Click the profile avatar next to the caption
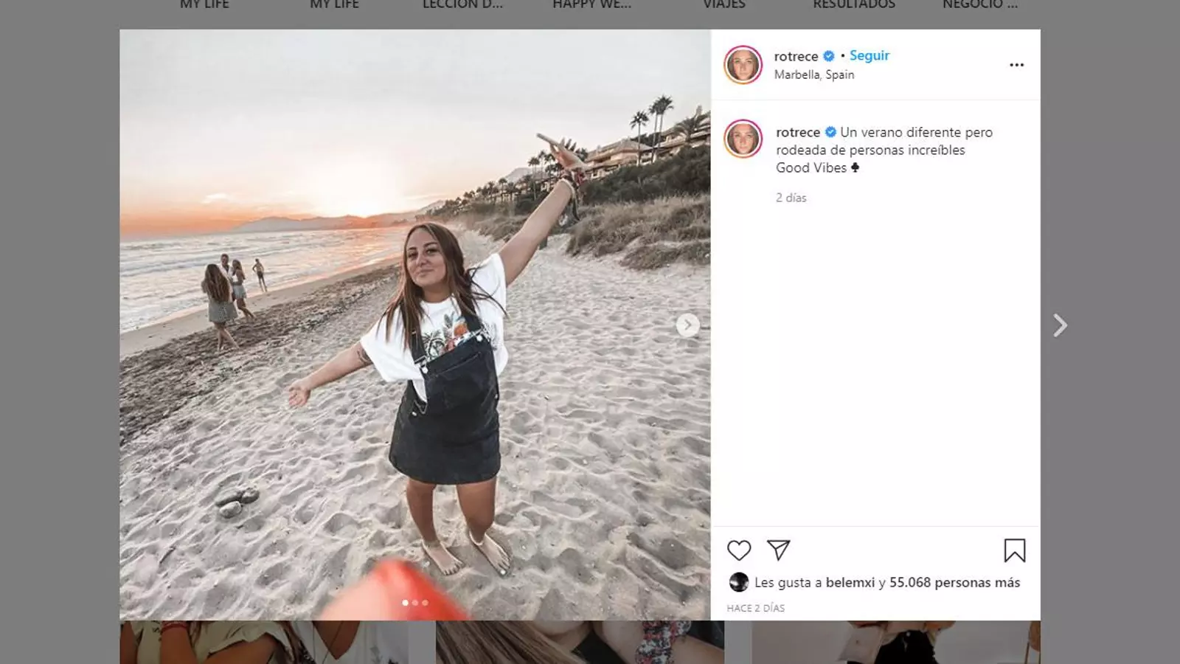Viewport: 1180px width, 664px height. (743, 139)
